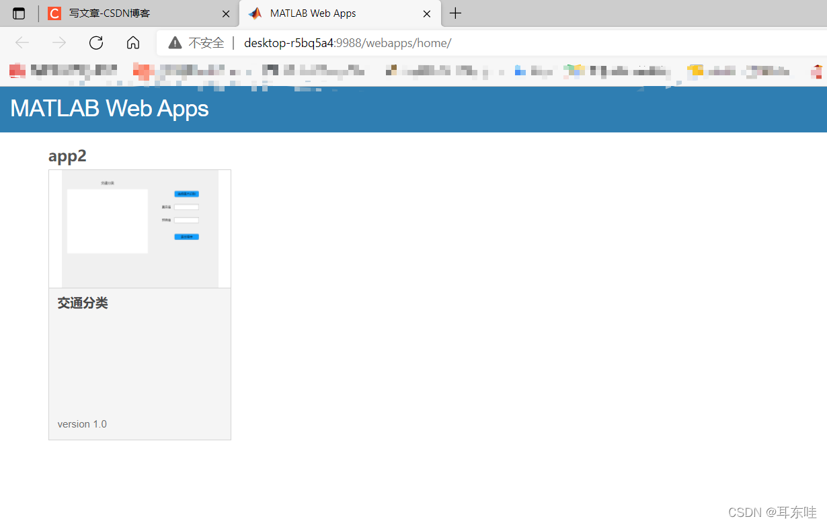Click the MATLAB Web Apps header title
The height and width of the screenshot is (525, 827).
coord(110,108)
